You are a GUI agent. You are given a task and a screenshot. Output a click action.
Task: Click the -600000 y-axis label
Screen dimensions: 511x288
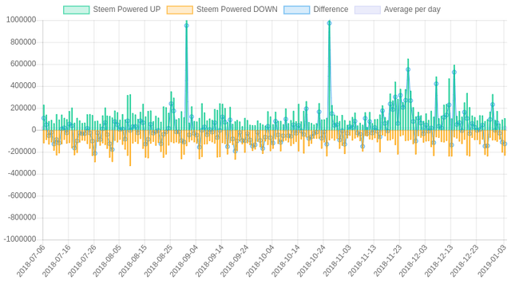tap(22, 195)
